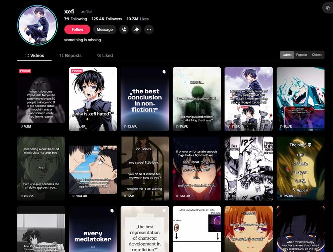Open the 125.4K Followers list

click(107, 19)
